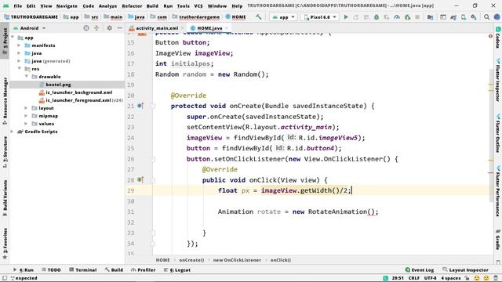Click the tool window toggle icon in status bar corner

click(x=5, y=278)
